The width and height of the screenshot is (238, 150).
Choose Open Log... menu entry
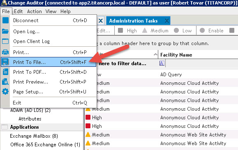coord(49,31)
